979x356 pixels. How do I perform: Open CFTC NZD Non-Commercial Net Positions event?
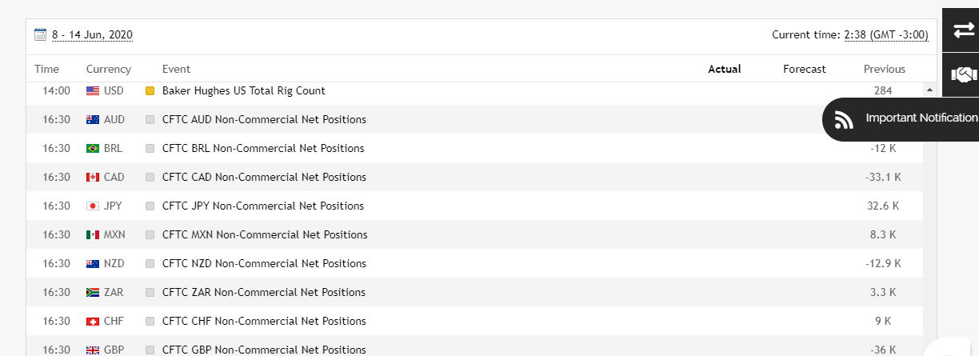tap(264, 263)
